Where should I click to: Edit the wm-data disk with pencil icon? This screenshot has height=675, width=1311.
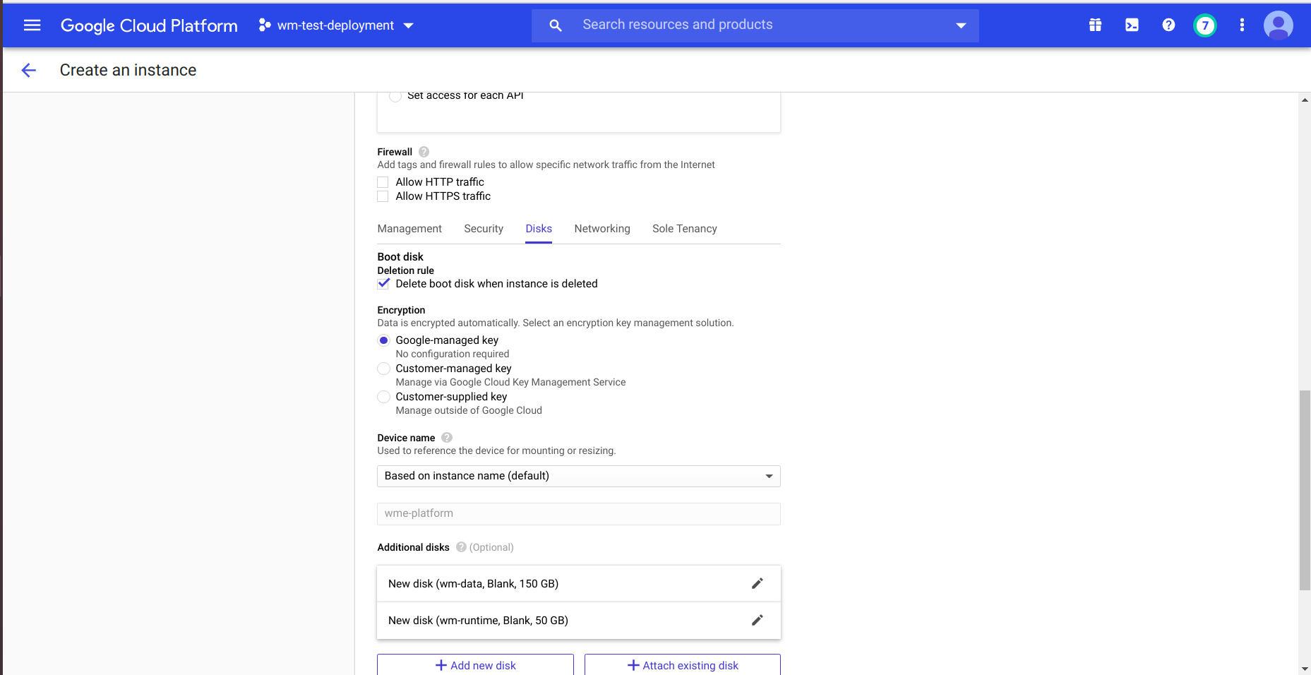tap(757, 583)
